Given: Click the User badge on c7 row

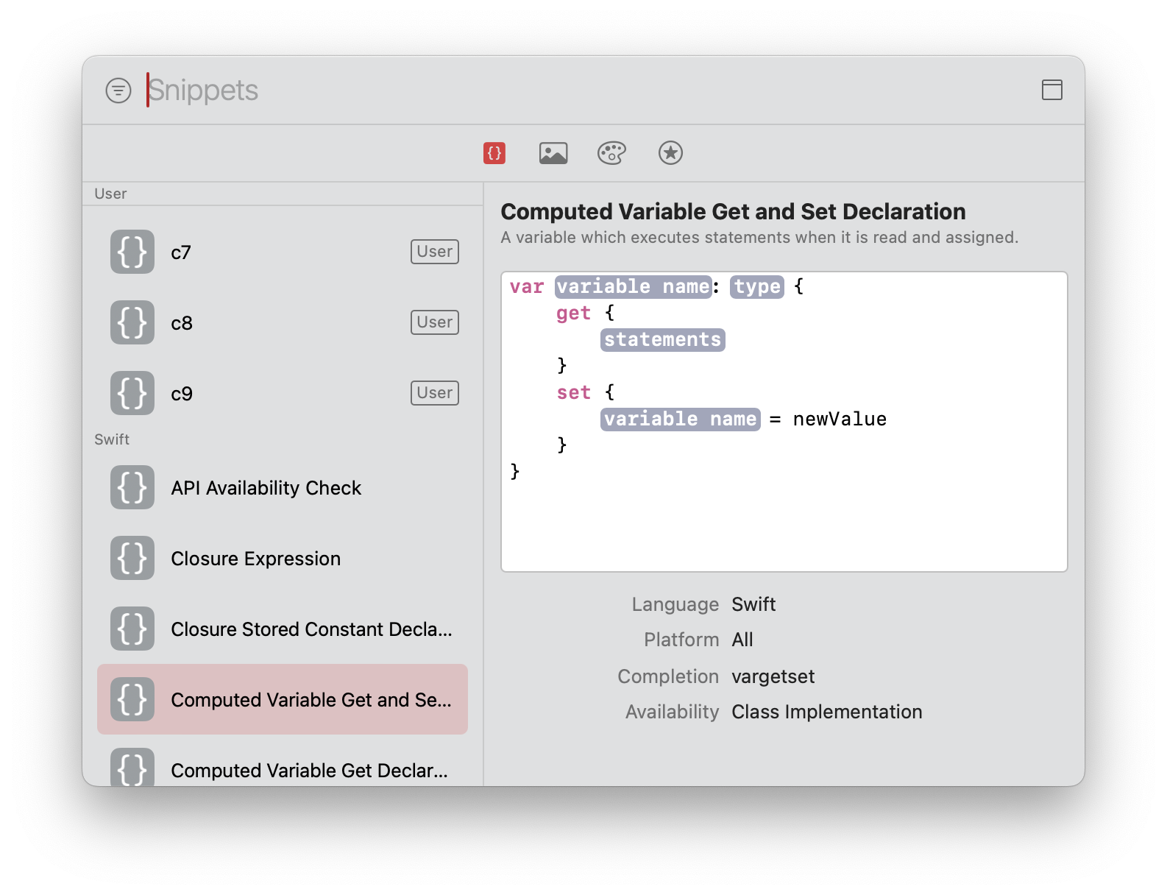Looking at the screenshot, I should pyautogui.click(x=435, y=252).
